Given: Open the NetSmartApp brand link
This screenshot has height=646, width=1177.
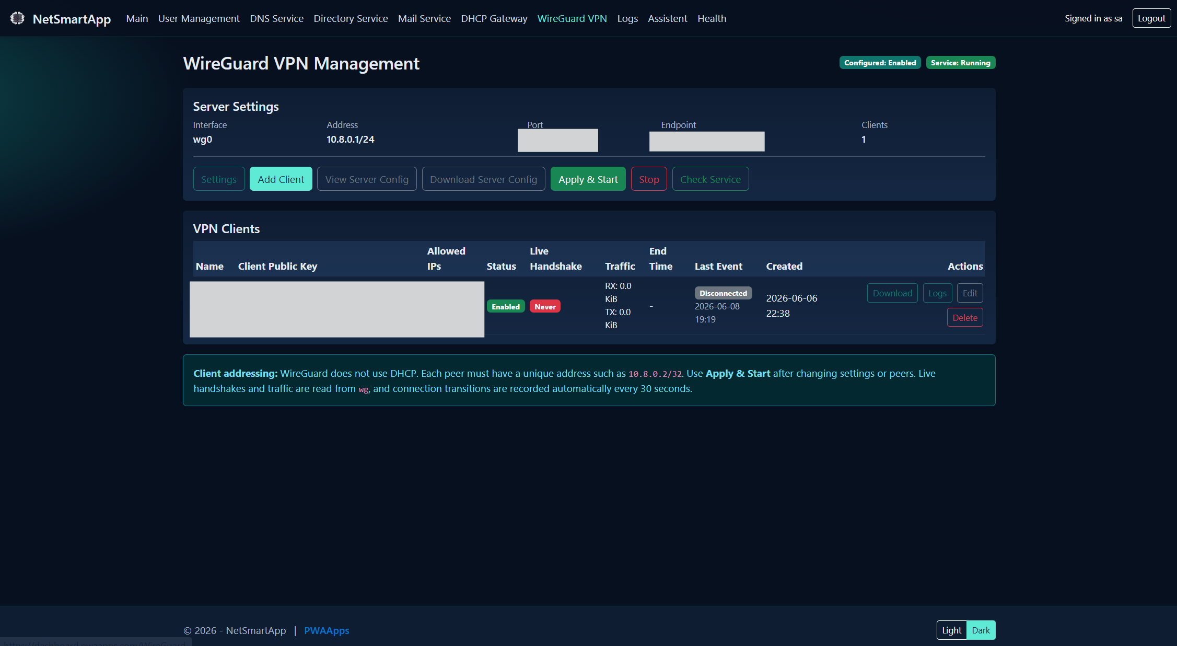Looking at the screenshot, I should click(72, 19).
